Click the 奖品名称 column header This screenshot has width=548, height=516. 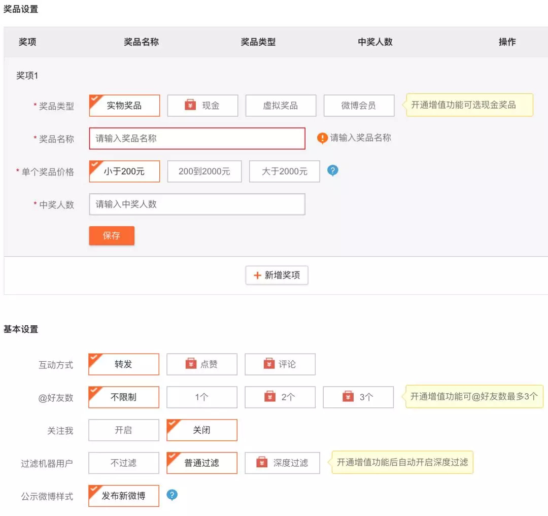point(142,42)
